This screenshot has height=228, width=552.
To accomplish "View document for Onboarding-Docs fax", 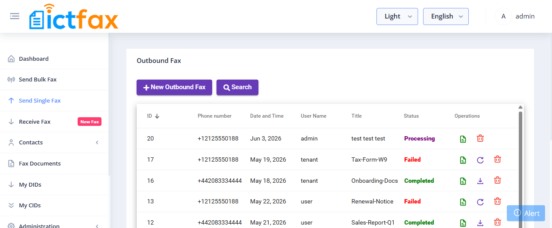I will [x=463, y=181].
